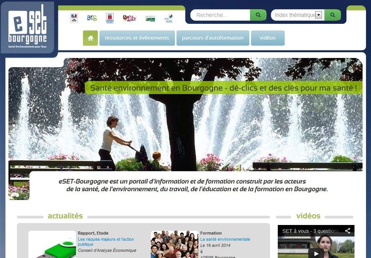Click the green USB drive thumbnail

52,246
